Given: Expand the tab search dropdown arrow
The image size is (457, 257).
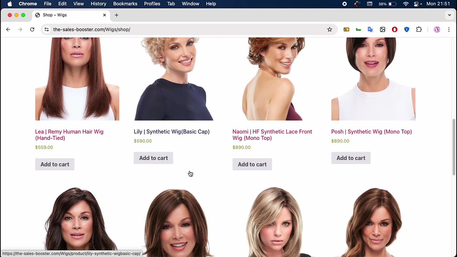Looking at the screenshot, I should 450,15.
